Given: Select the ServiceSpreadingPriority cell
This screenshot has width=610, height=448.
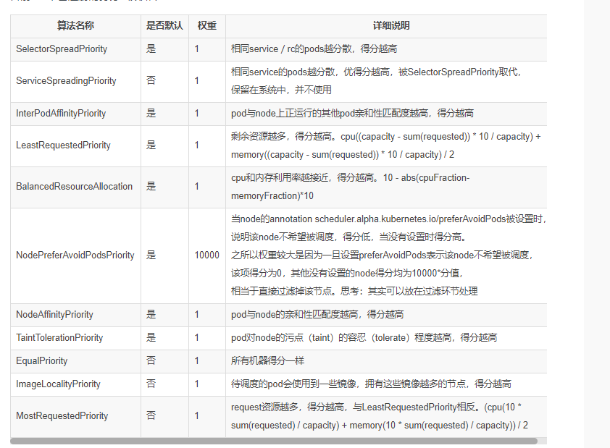Looking at the screenshot, I should click(75, 81).
